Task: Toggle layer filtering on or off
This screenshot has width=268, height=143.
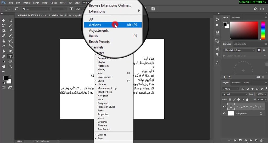Action: pyautogui.click(x=266, y=88)
